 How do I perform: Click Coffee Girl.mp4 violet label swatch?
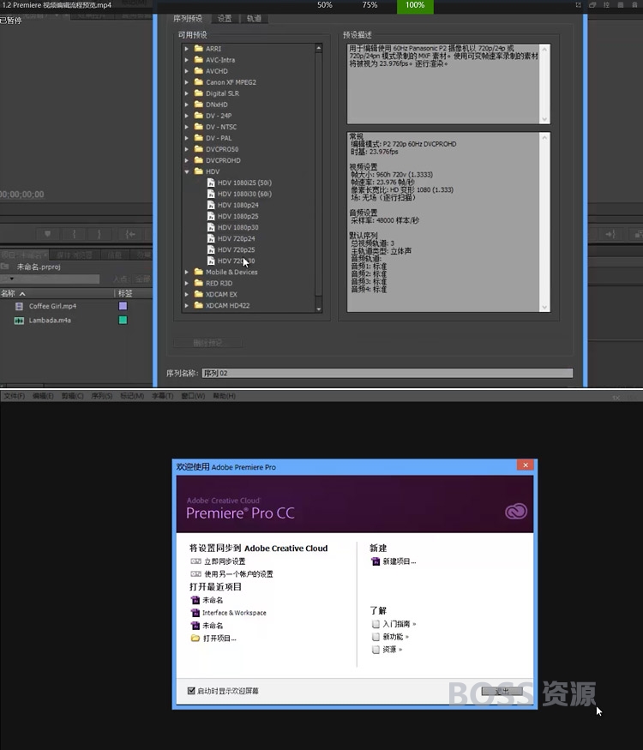coord(123,306)
